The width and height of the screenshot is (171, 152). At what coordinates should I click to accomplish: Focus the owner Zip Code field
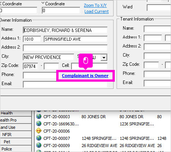pos(30,66)
